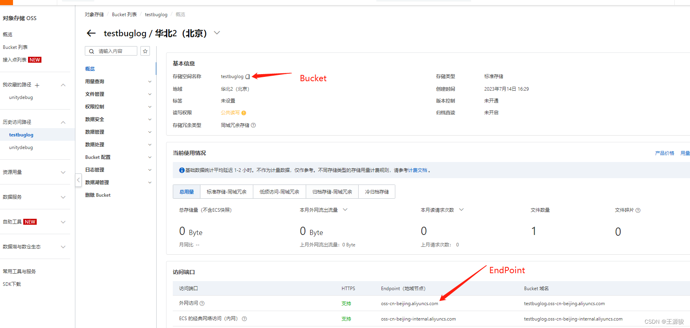Focus the 请输入内容 search field
690x328 pixels.
(x=111, y=51)
